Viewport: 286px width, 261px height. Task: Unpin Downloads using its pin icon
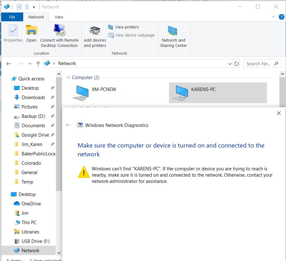pos(52,97)
